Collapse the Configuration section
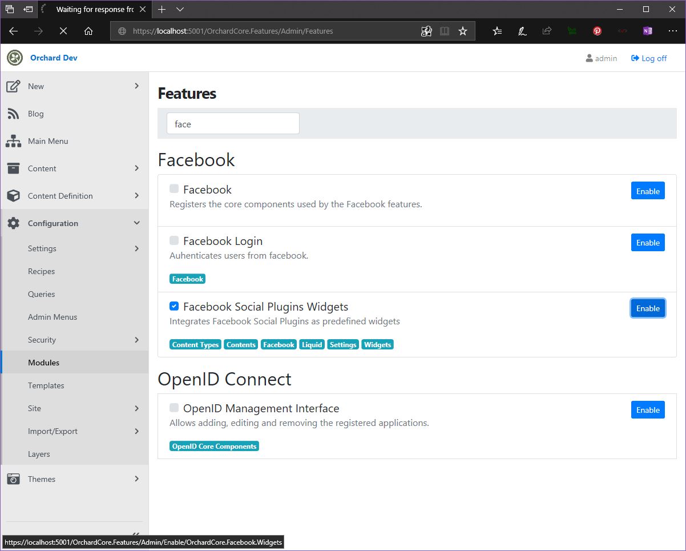This screenshot has height=551, width=686. [136, 223]
